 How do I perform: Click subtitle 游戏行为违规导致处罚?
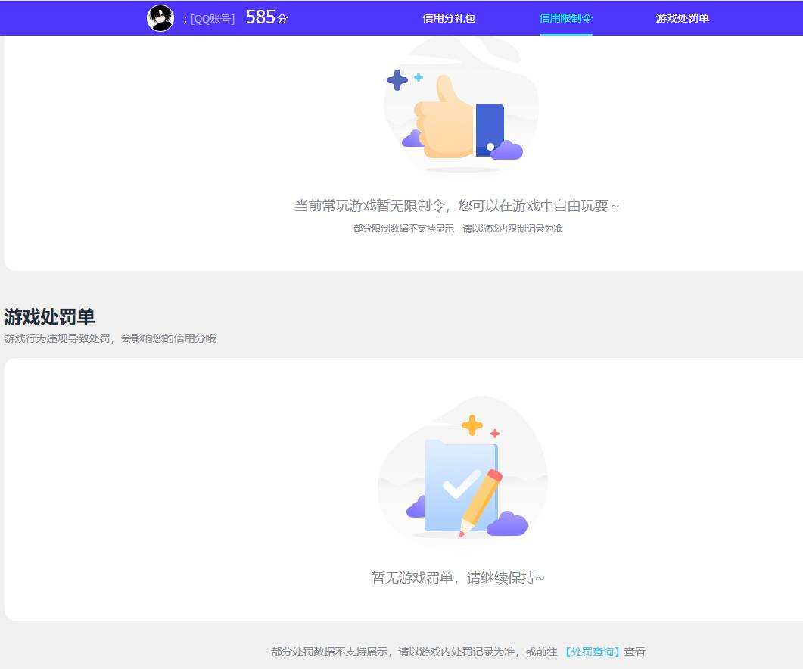pyautogui.click(x=57, y=338)
